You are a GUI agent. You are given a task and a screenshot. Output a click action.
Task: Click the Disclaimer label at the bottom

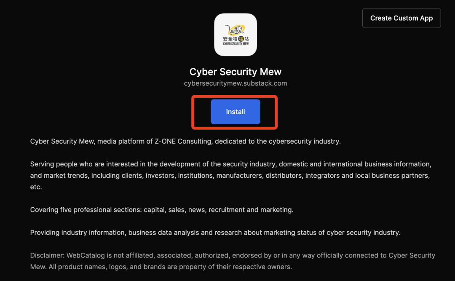[x=47, y=255]
